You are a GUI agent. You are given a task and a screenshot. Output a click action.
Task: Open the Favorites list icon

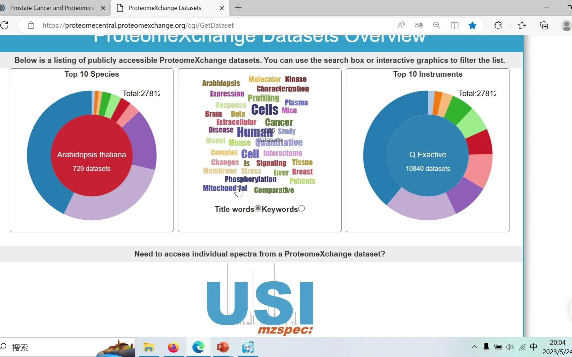[522, 25]
